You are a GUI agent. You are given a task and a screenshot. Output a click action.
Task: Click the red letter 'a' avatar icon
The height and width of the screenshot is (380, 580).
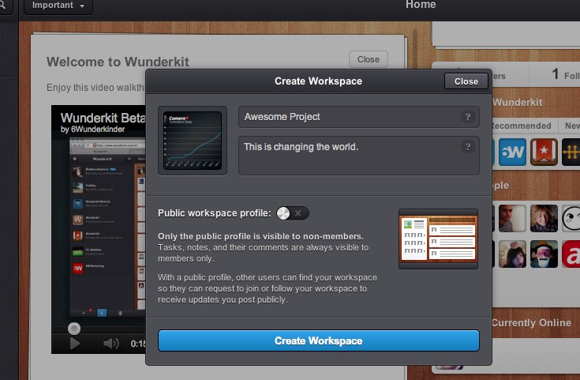tap(571, 254)
